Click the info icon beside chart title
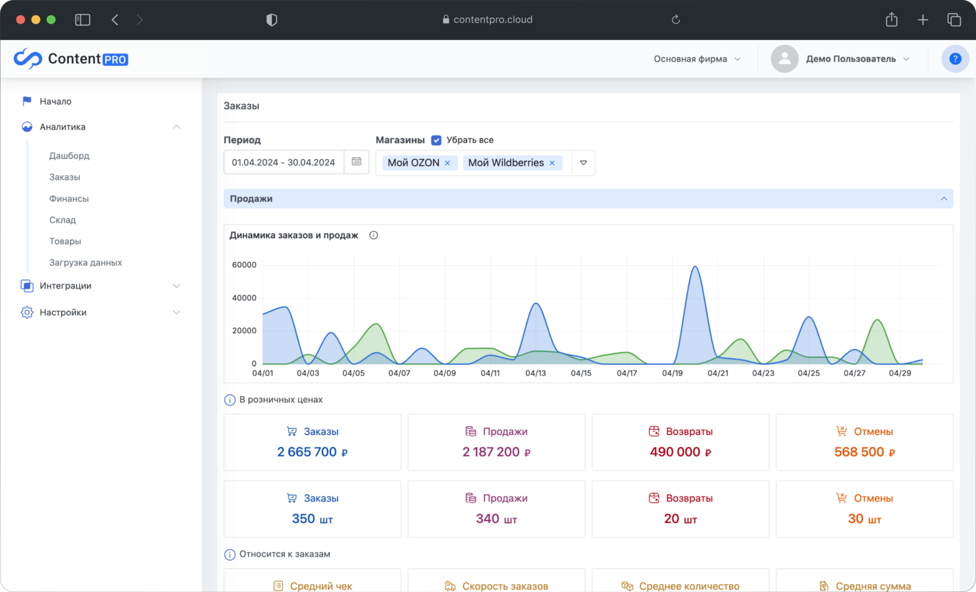This screenshot has width=976, height=592. [x=374, y=235]
